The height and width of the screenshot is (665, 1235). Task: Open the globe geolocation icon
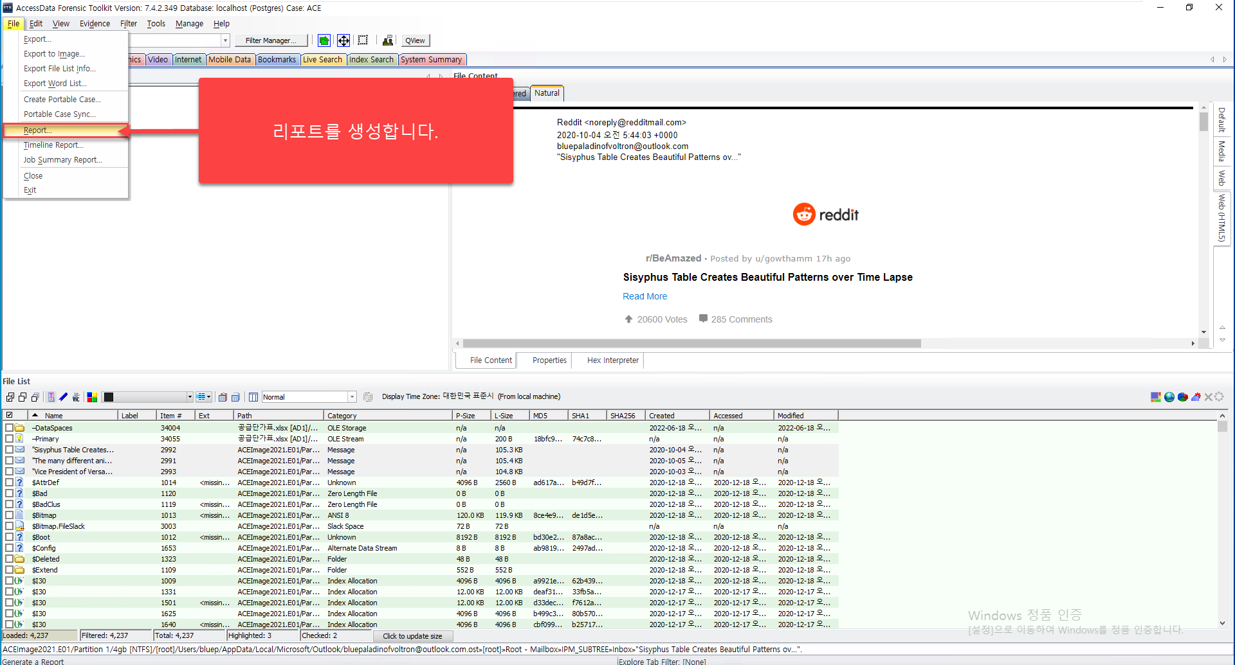pyautogui.click(x=1169, y=397)
